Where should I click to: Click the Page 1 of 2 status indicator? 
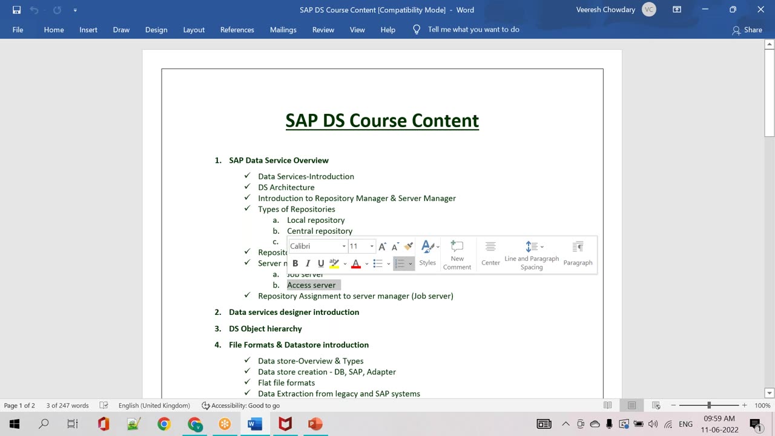point(19,406)
